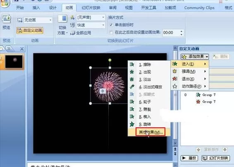Open the 进入(E) submenu
This screenshot has height=167, width=234.
coord(190,64)
